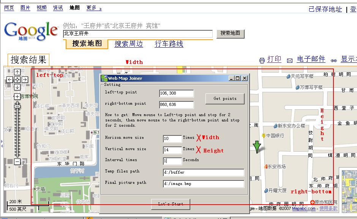Maximize the Web Map Joiner window
The width and height of the screenshot is (357, 219).
click(238, 78)
